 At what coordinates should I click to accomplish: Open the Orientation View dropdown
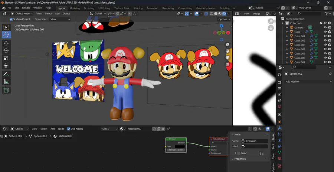pyautogui.click(x=60, y=19)
